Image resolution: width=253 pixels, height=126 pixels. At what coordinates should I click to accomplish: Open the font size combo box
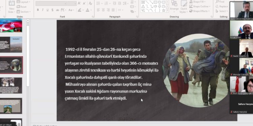[72, 4]
